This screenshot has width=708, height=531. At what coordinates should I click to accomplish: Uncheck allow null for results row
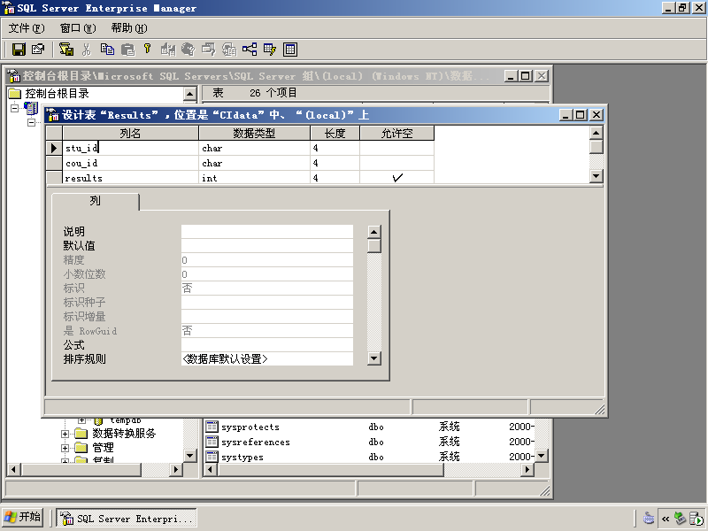pyautogui.click(x=396, y=178)
